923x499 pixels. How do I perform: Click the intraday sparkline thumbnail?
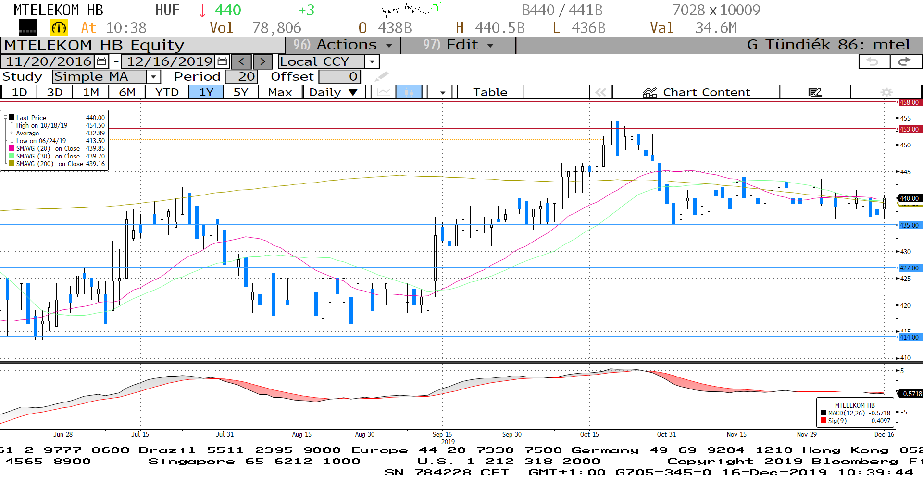tap(411, 9)
